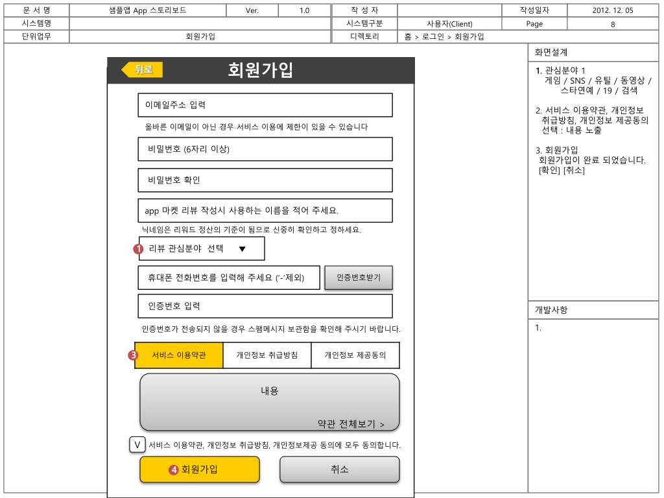
Task: Open the 약관 전체보기 link
Action: coord(351,424)
